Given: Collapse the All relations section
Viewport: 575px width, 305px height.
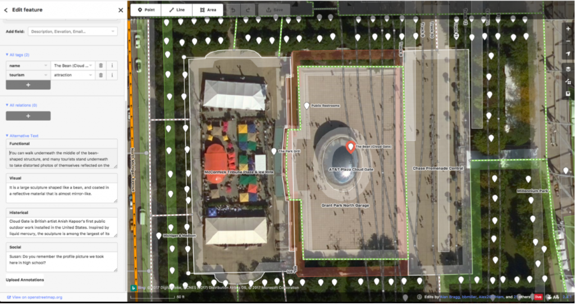Looking at the screenshot, I should click(x=21, y=105).
